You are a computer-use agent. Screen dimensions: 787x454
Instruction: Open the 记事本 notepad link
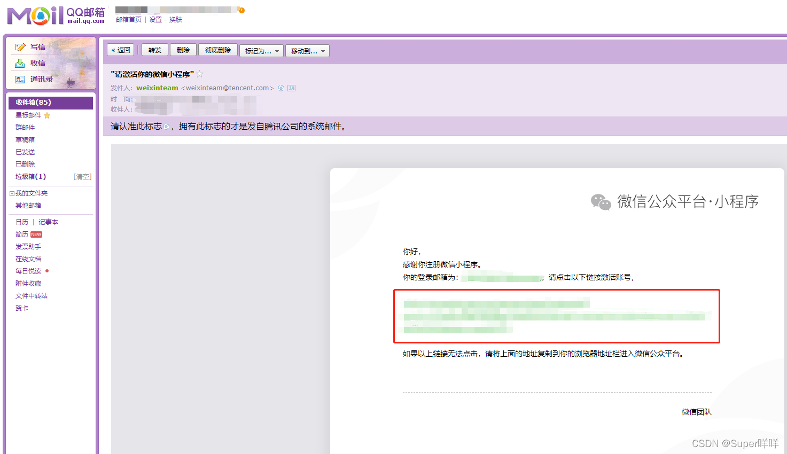point(48,222)
